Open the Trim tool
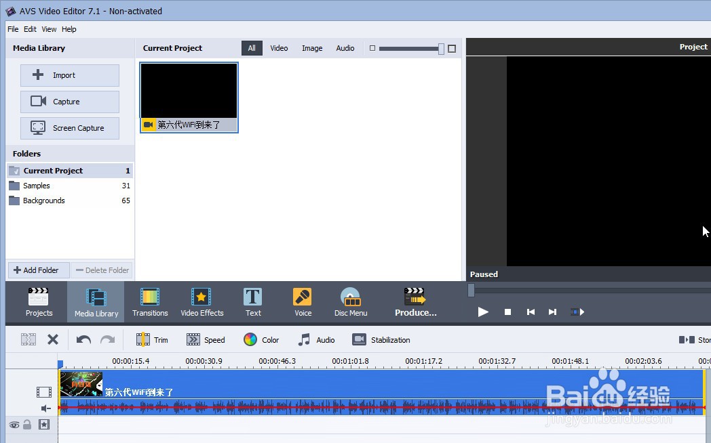Image resolution: width=711 pixels, height=443 pixels. 152,339
